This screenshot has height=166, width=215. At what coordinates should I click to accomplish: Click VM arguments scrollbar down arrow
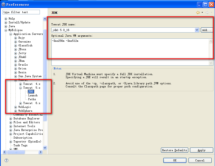[x=211, y=63]
